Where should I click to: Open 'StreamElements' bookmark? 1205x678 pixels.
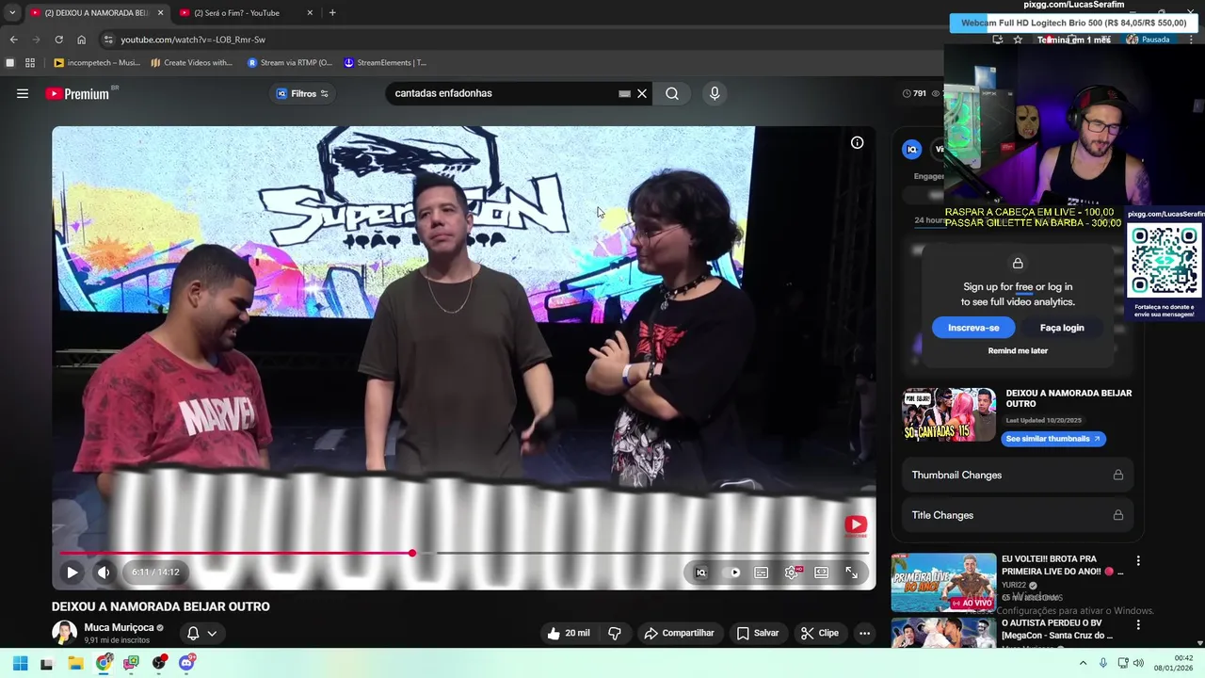(385, 63)
